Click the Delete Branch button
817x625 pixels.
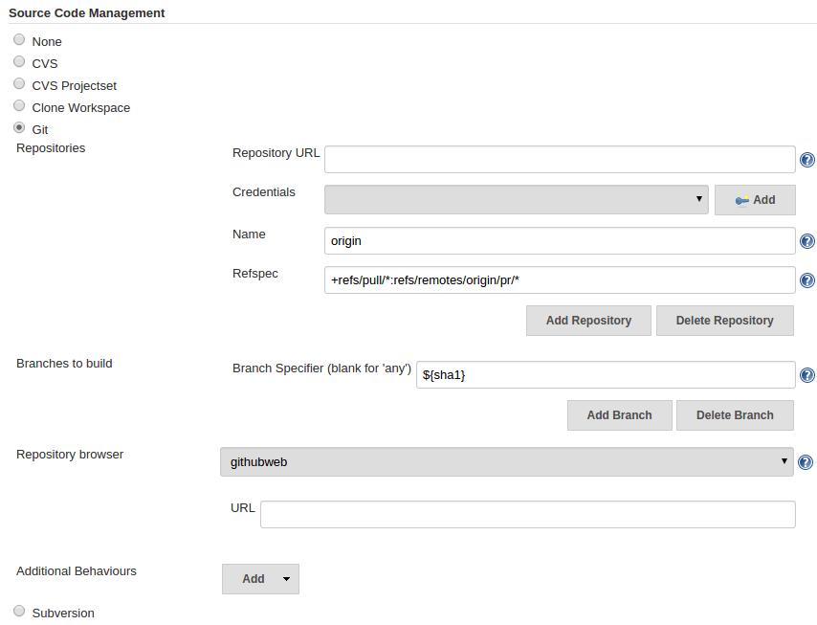pyautogui.click(x=735, y=415)
